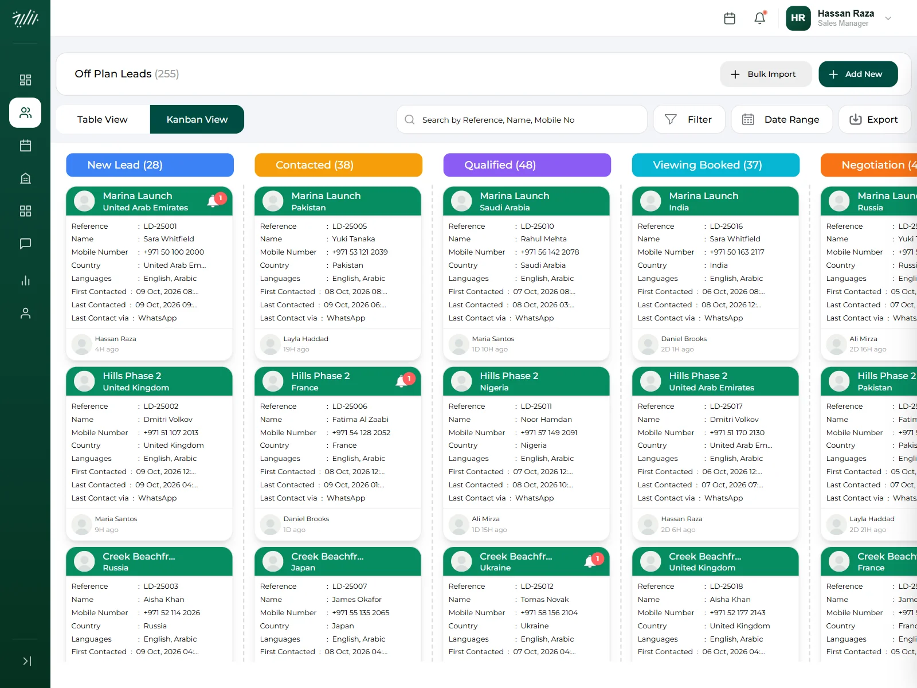Image resolution: width=917 pixels, height=688 pixels.
Task: Open the LD-25005 Yuki Tanaka lead card
Action: (338, 273)
